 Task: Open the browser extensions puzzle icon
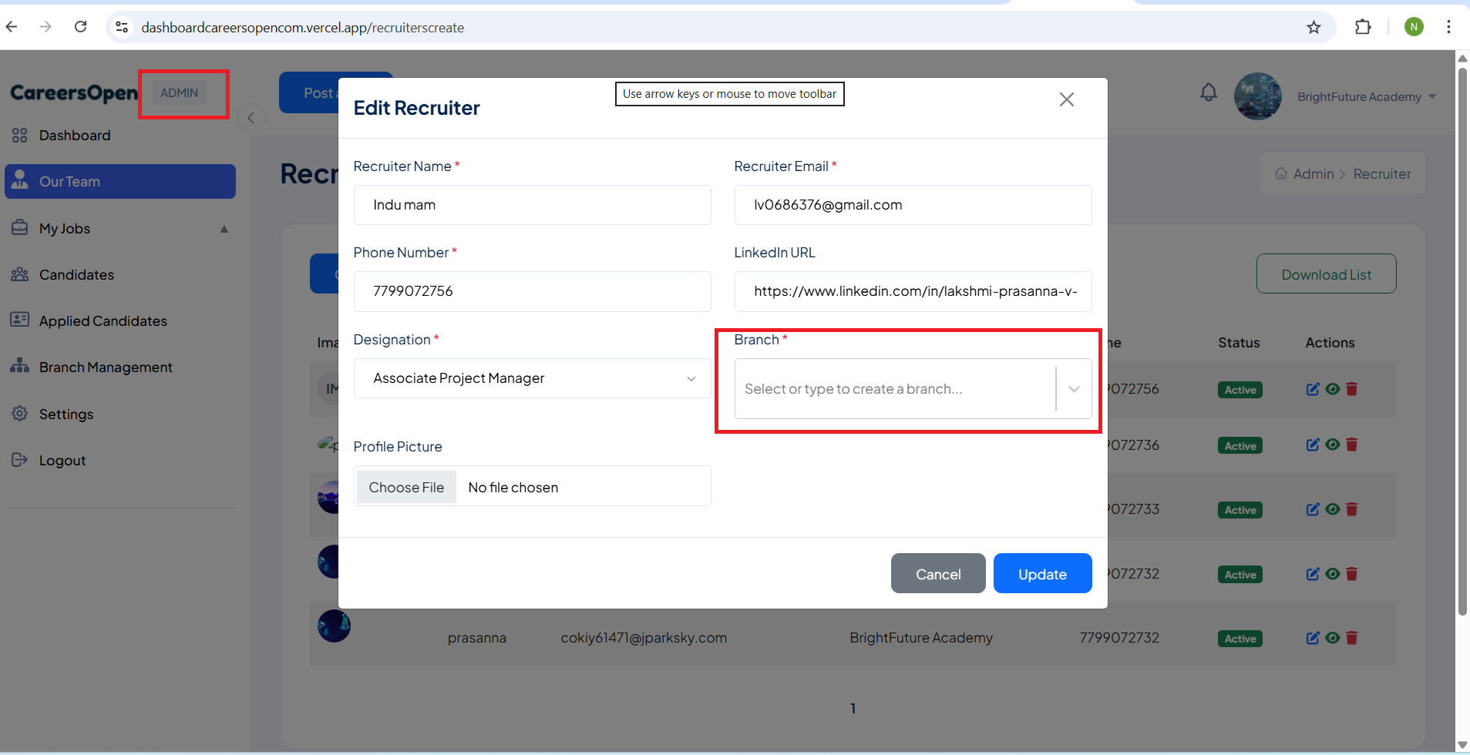click(1362, 28)
